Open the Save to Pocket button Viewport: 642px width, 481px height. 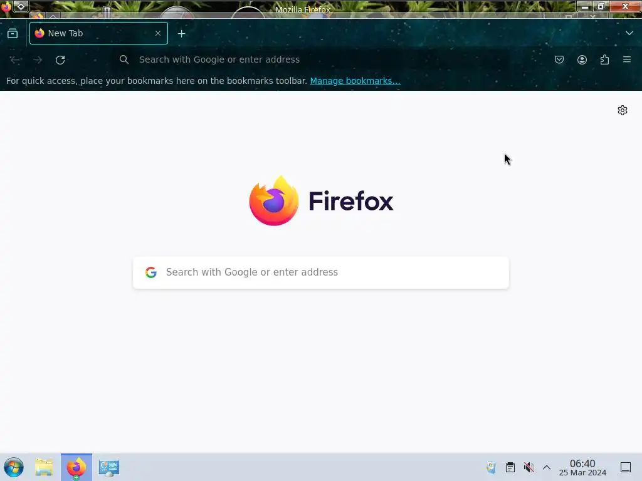559,59
